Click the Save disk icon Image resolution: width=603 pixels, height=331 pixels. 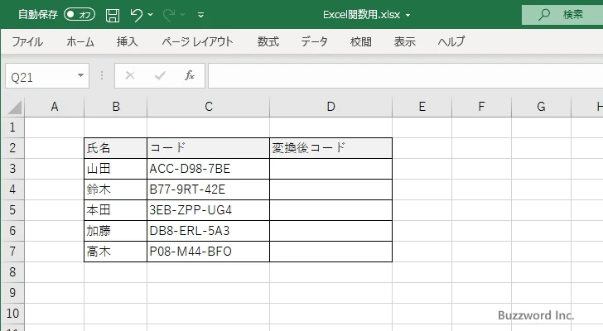pos(113,15)
